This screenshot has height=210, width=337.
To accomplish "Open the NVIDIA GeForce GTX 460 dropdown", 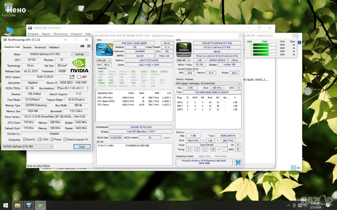I will point(28,147).
